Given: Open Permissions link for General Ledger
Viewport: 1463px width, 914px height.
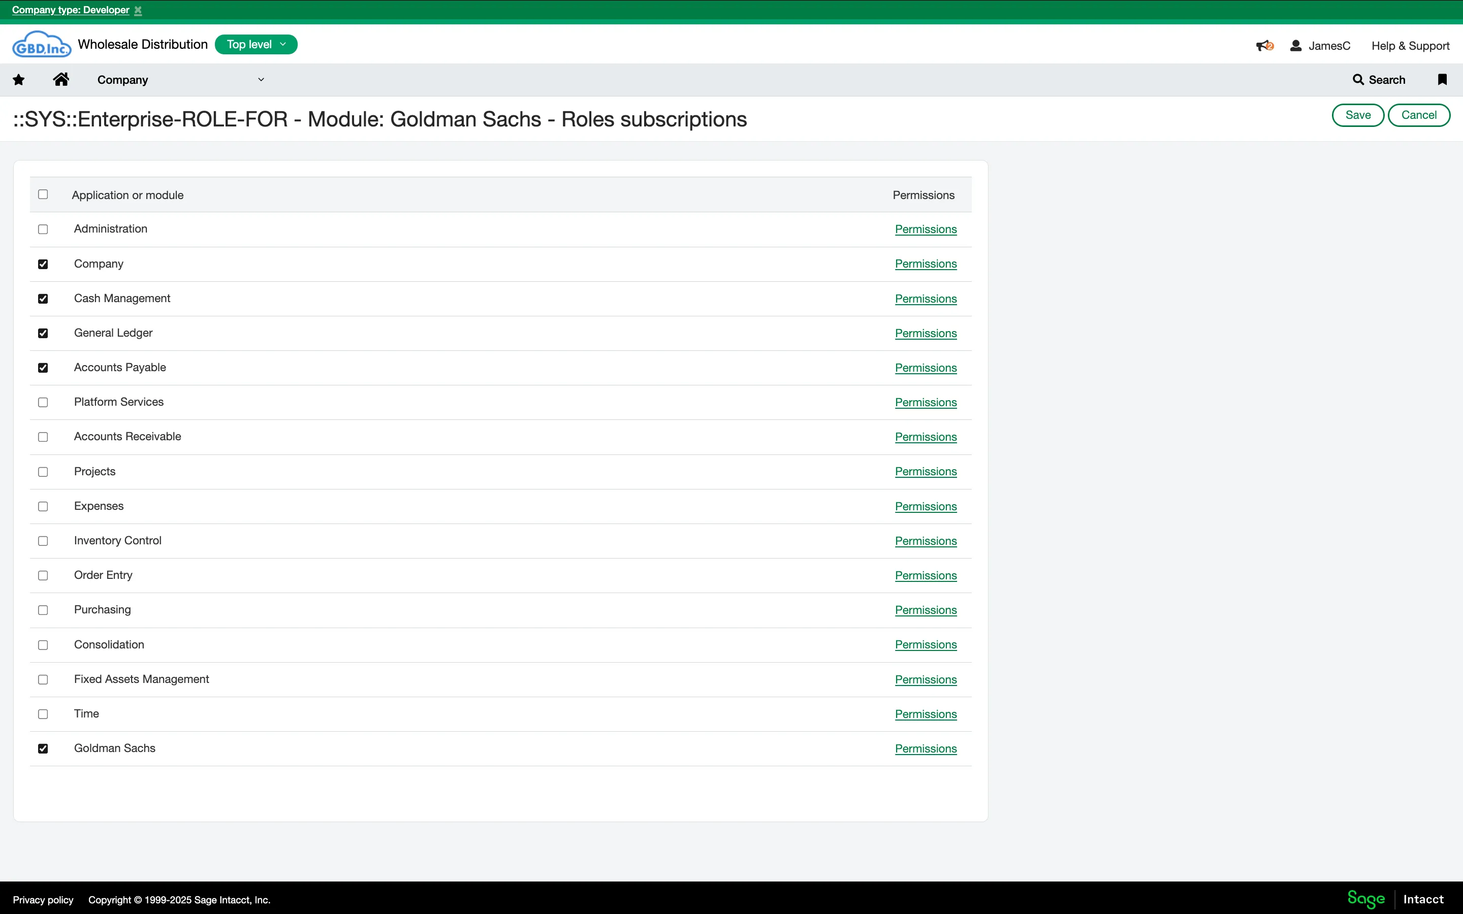Looking at the screenshot, I should click(926, 334).
